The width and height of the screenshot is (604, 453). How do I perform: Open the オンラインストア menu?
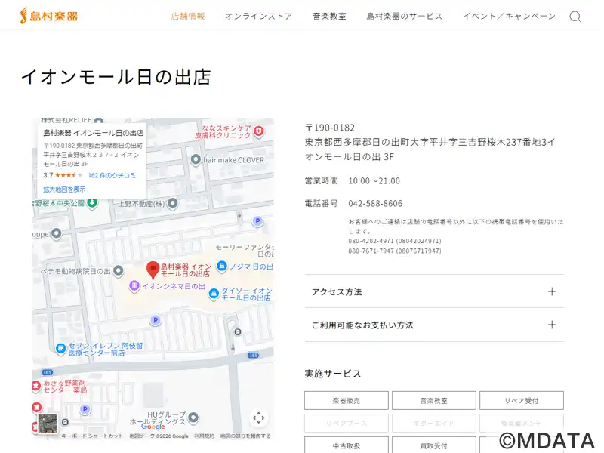coord(259,16)
